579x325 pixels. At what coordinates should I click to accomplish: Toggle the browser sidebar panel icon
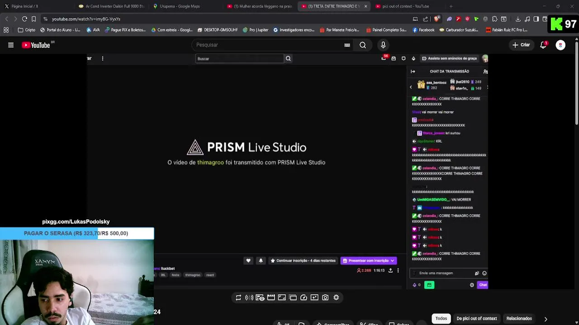(536, 19)
